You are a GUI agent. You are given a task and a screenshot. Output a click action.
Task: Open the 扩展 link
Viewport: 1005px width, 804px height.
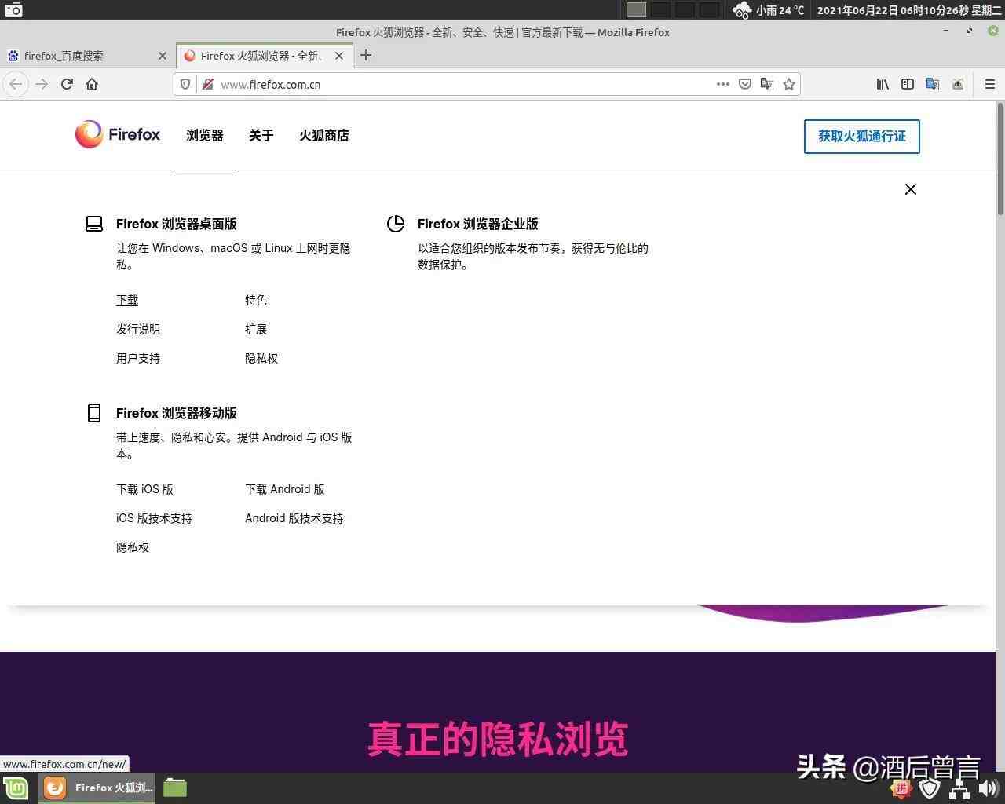[256, 329]
